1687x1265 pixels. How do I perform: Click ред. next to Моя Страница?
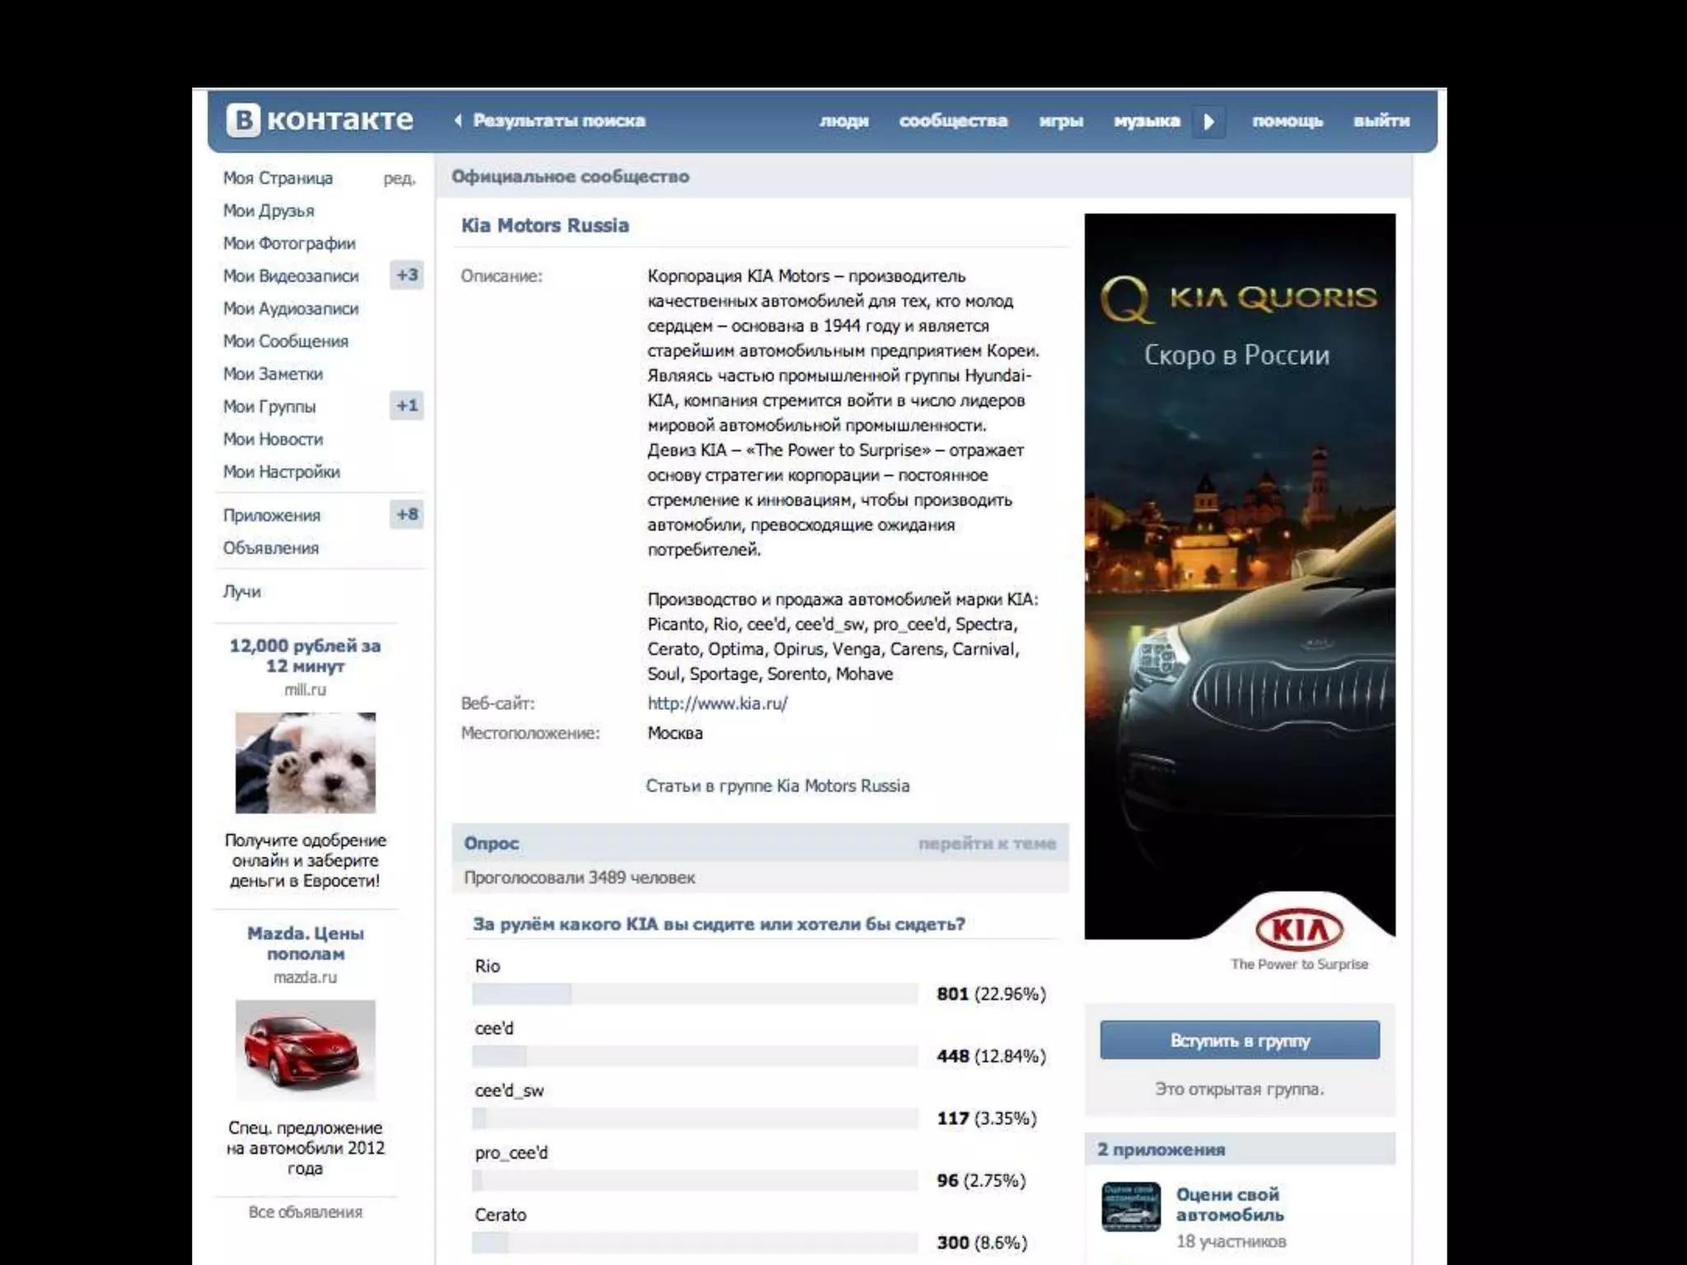pyautogui.click(x=400, y=179)
